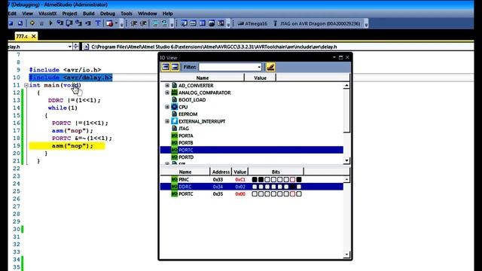Expand the EXTERNAL_INTERRUPT node
Viewport: 482px width, 271px height.
point(167,121)
